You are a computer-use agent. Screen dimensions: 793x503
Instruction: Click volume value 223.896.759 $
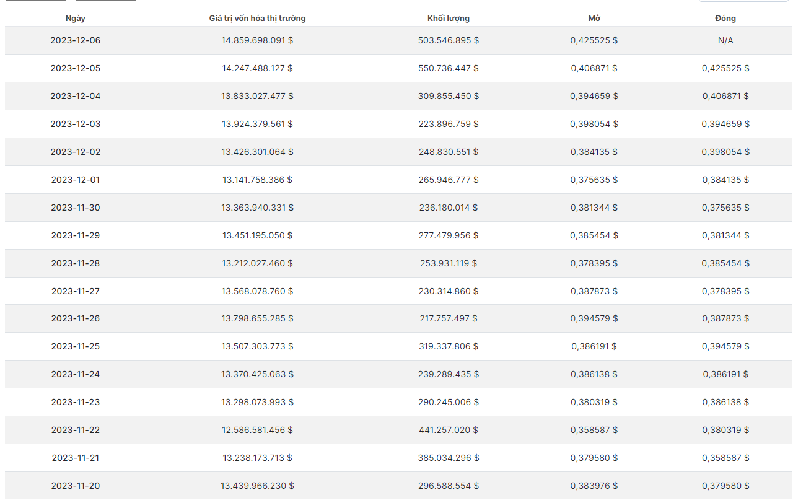[449, 124]
